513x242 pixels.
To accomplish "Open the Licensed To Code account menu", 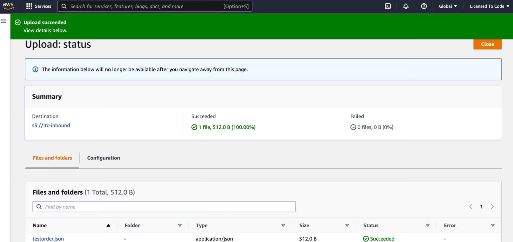I will (x=489, y=6).
